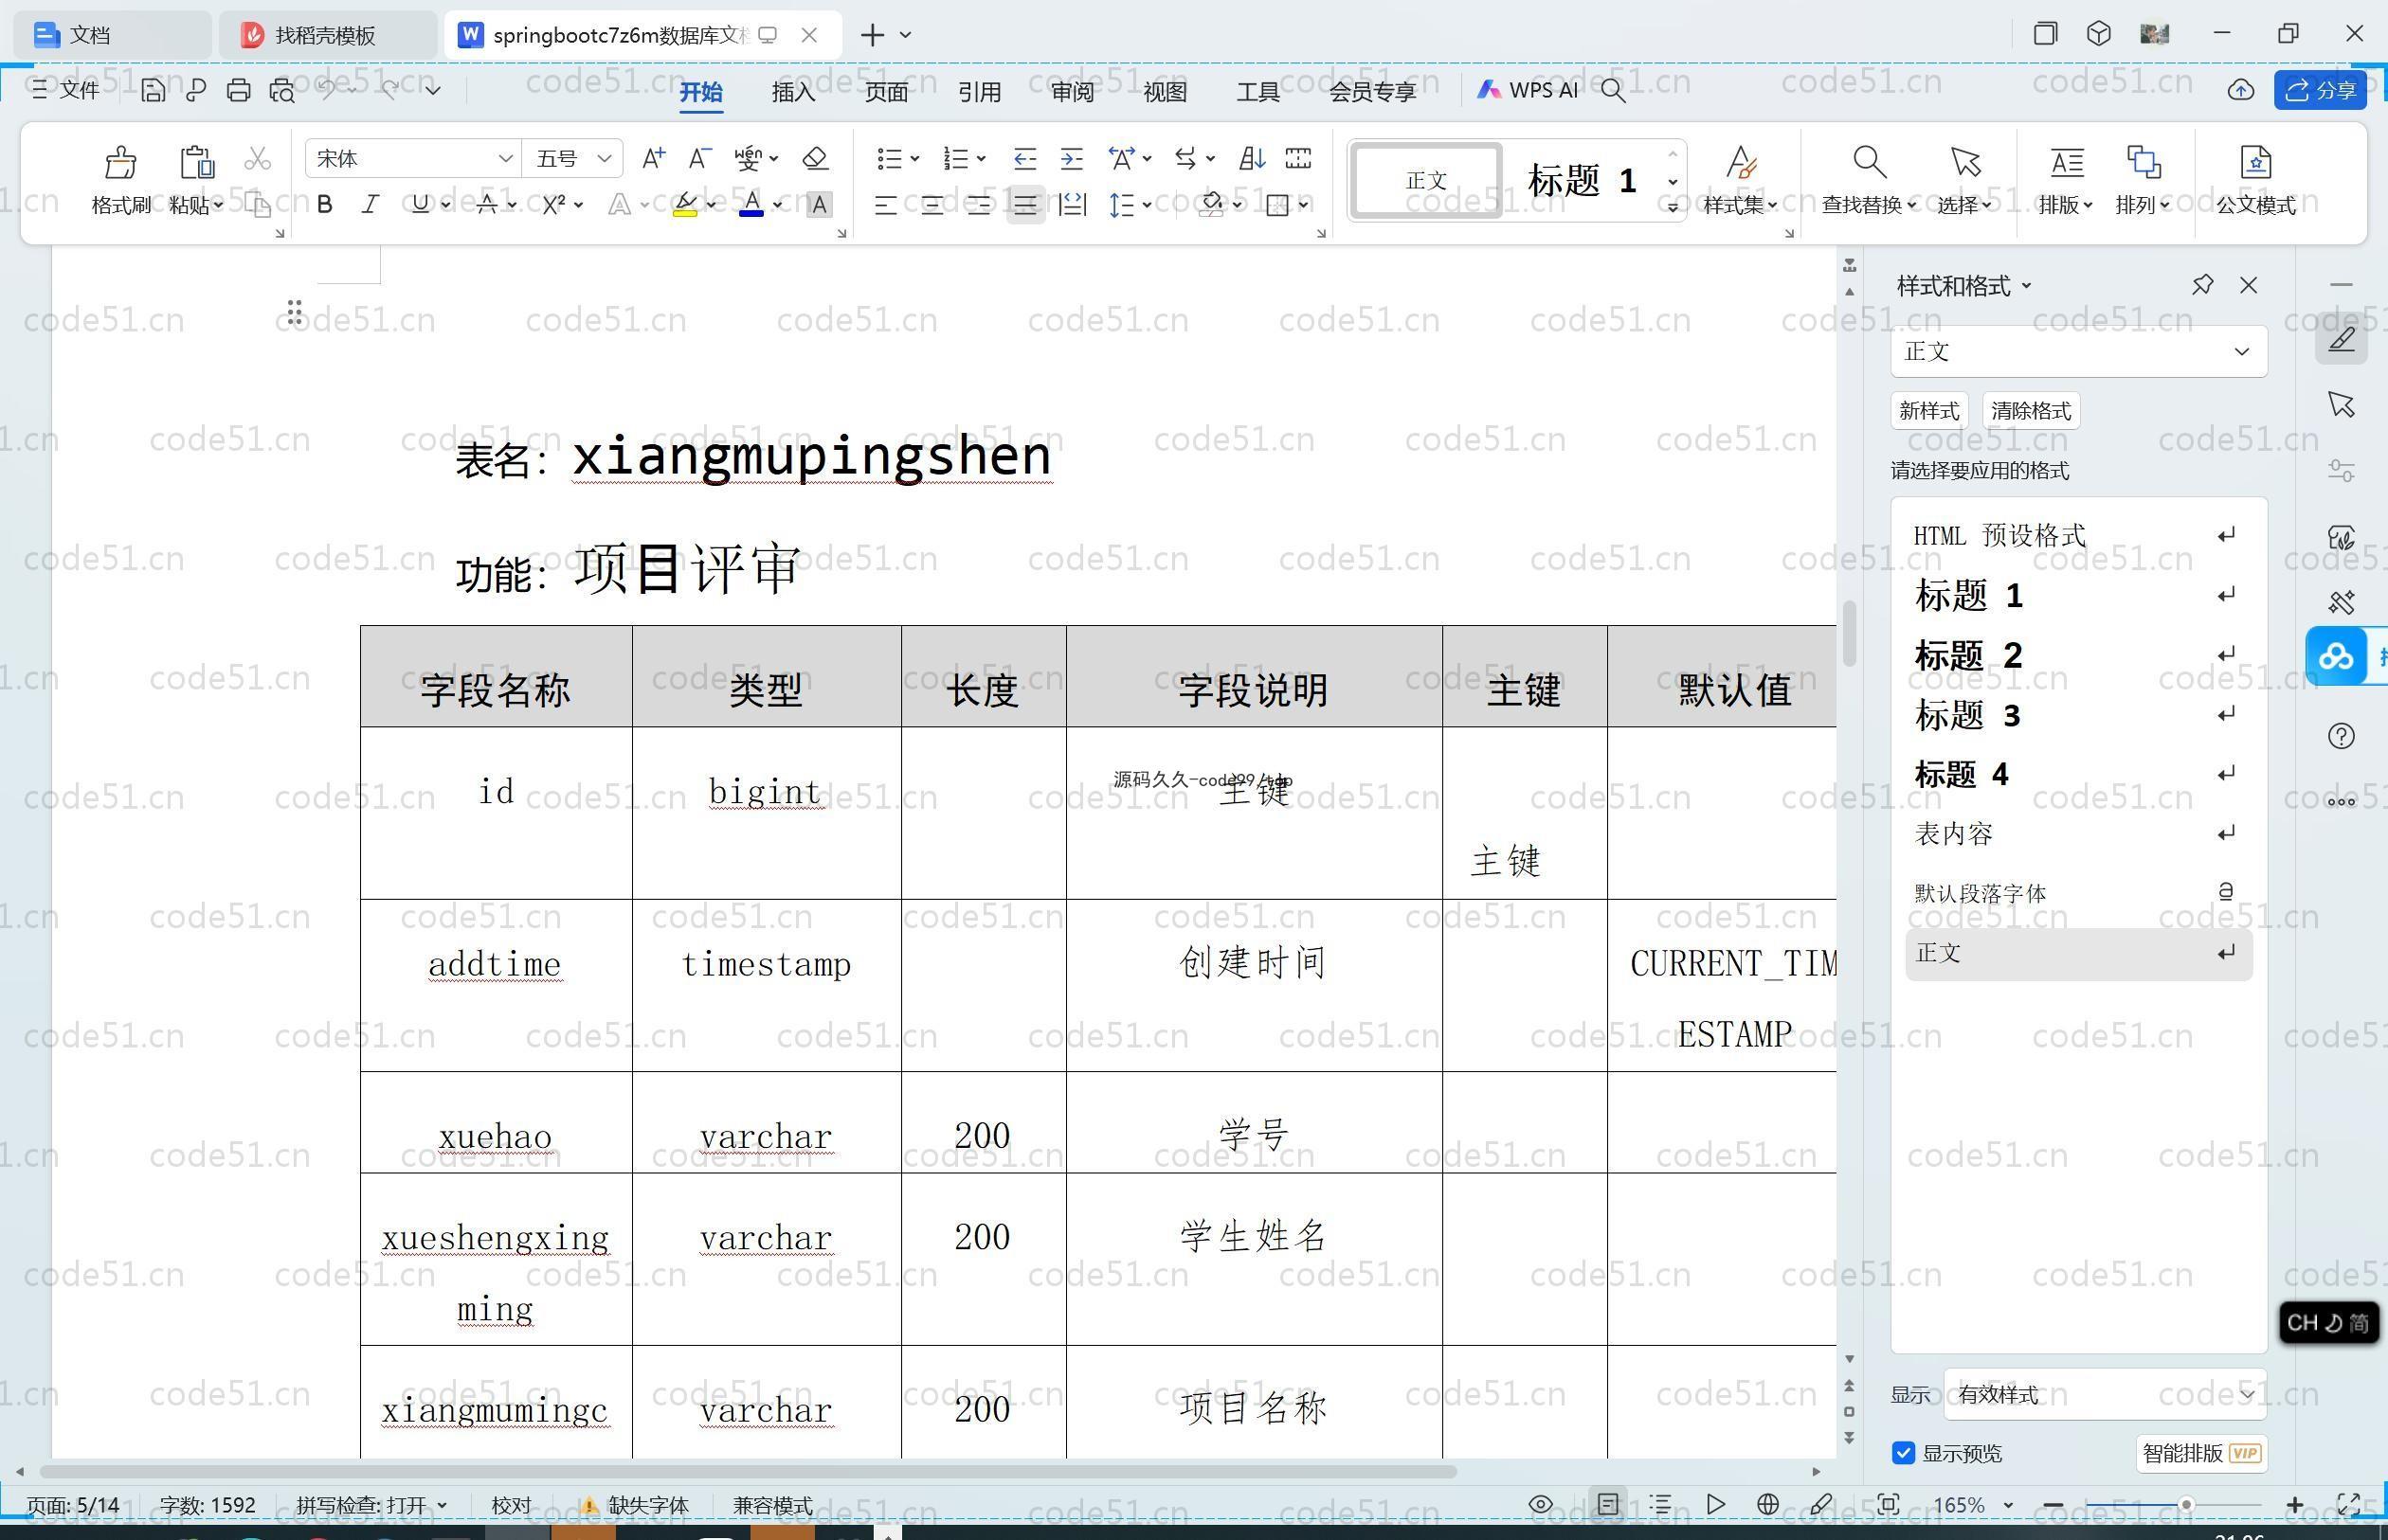Open the current style dropdown showing 正文
This screenshot has height=1540, width=2388.
click(x=2078, y=351)
